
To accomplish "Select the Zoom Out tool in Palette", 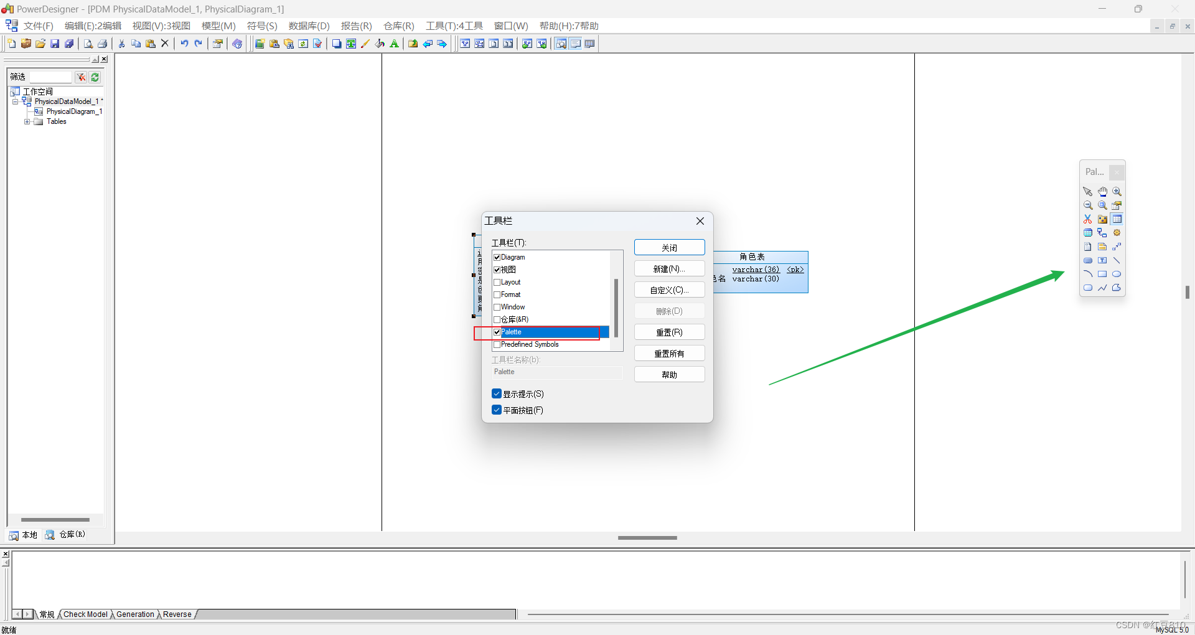I will click(1088, 205).
